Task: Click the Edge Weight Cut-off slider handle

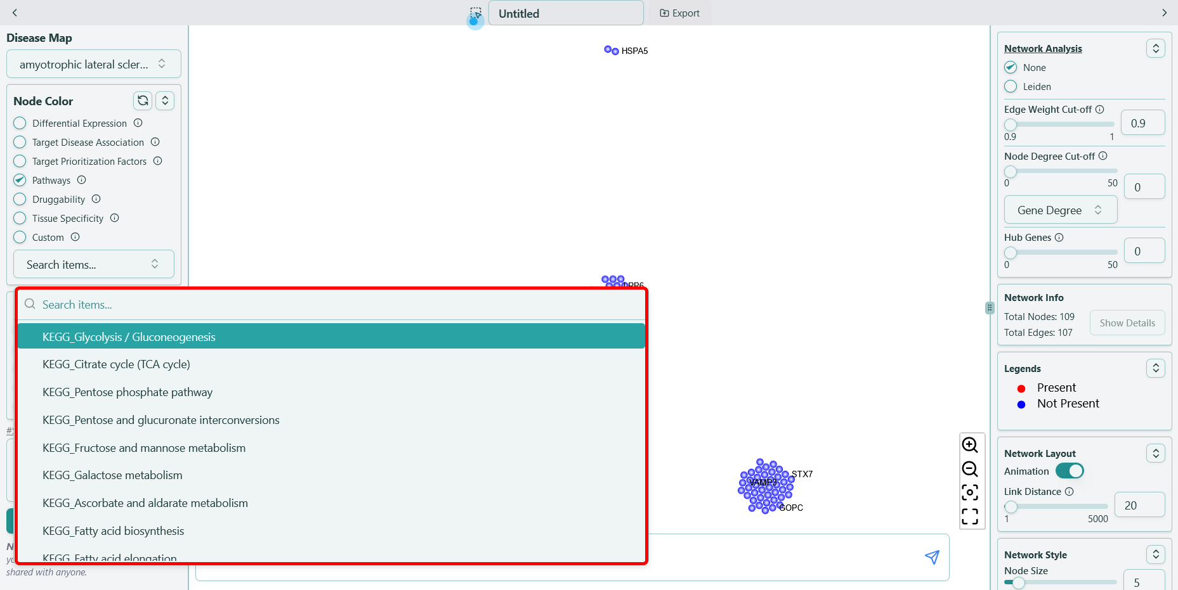Action: [x=1011, y=125]
